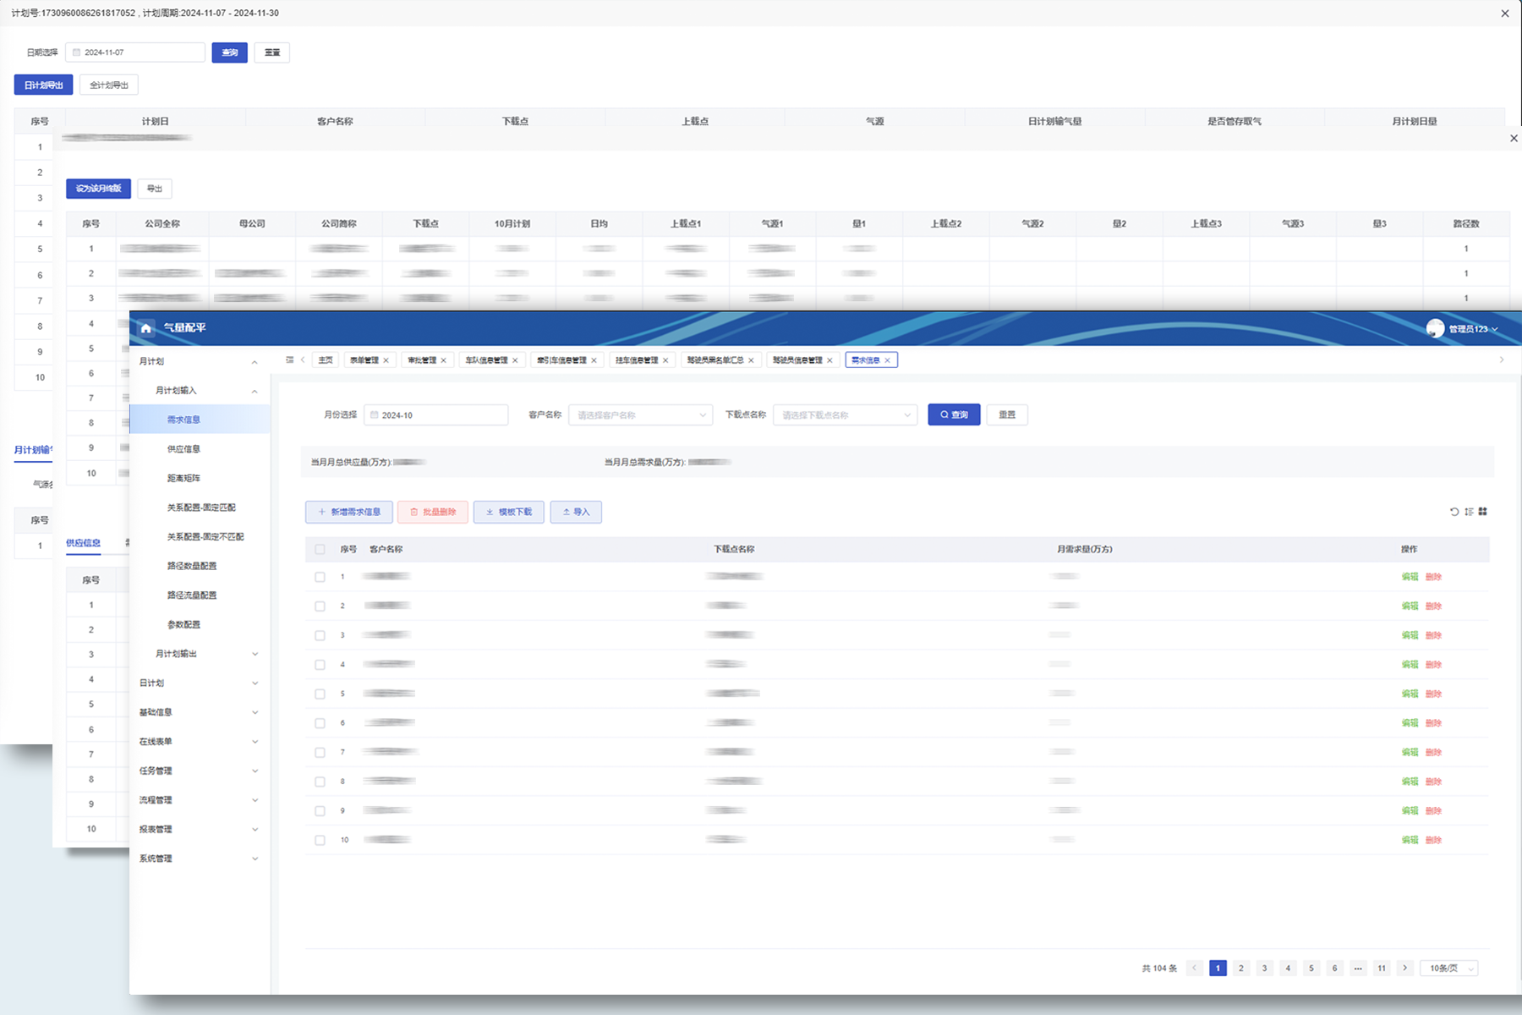Expand the 系统管理 sidebar group
This screenshot has width=1522, height=1015.
tap(255, 859)
